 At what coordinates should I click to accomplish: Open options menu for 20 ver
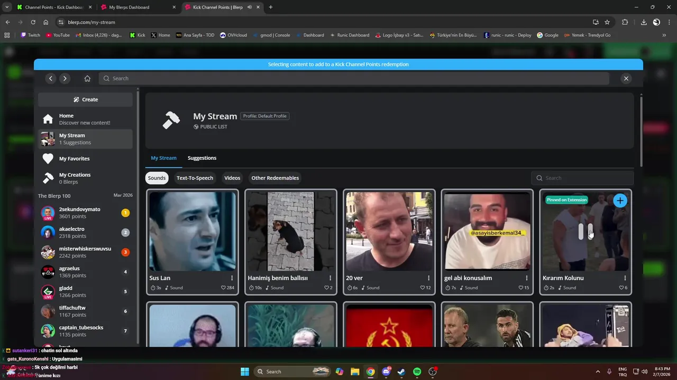point(429,278)
